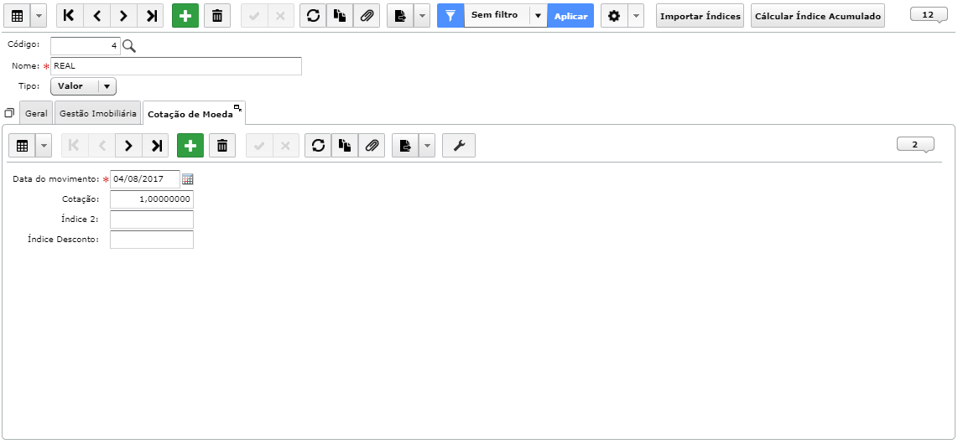Click Importar Índices button
The width and height of the screenshot is (958, 444).
click(x=700, y=17)
